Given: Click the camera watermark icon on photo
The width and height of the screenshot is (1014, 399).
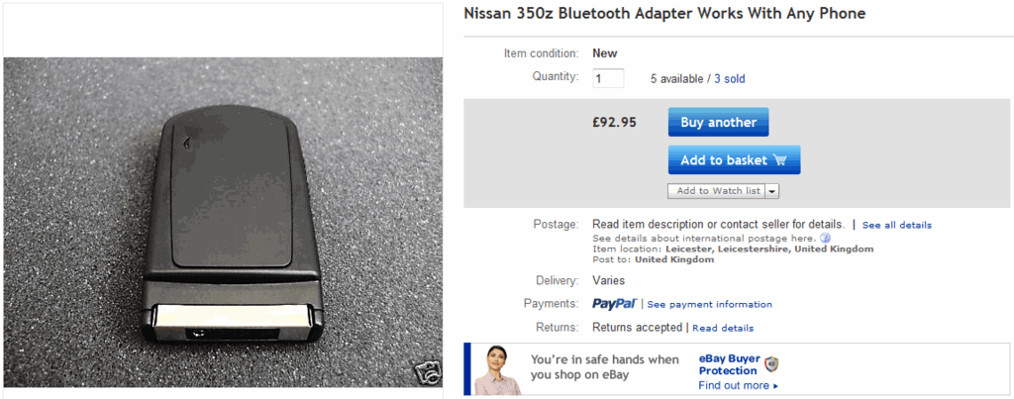Looking at the screenshot, I should (428, 375).
